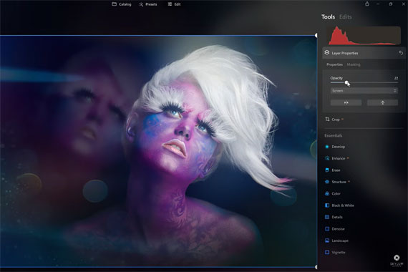Open the Vignette tool
This screenshot has height=272, width=408.
[335, 253]
